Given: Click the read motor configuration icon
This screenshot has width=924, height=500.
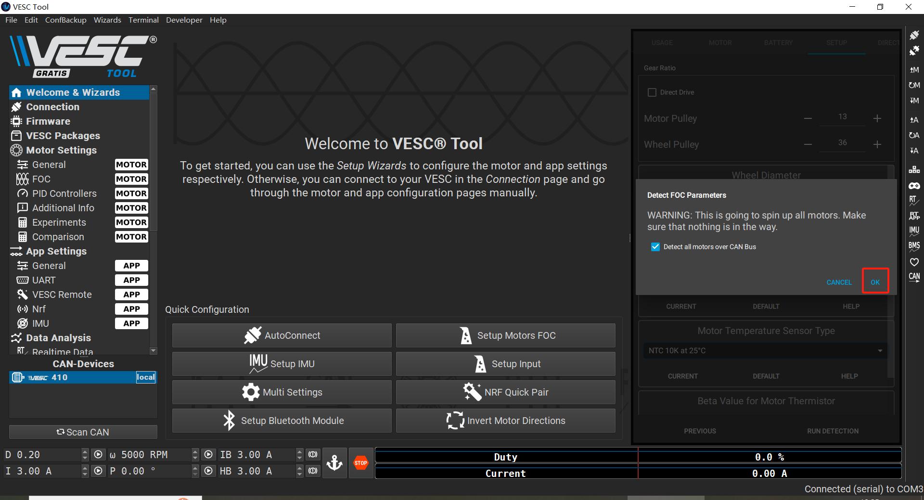Looking at the screenshot, I should 914,70.
